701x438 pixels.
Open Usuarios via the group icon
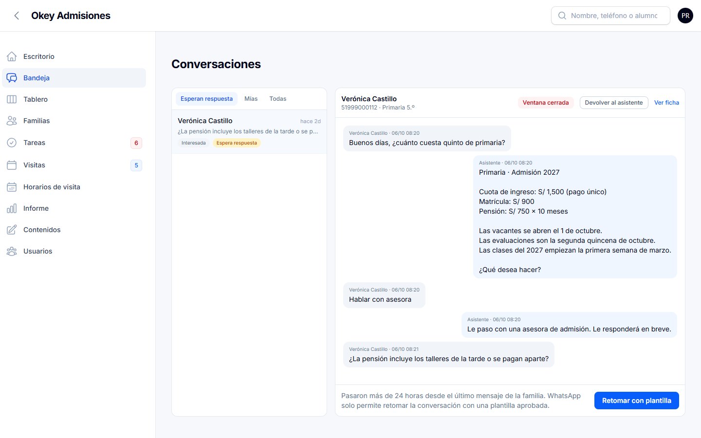[x=12, y=251]
